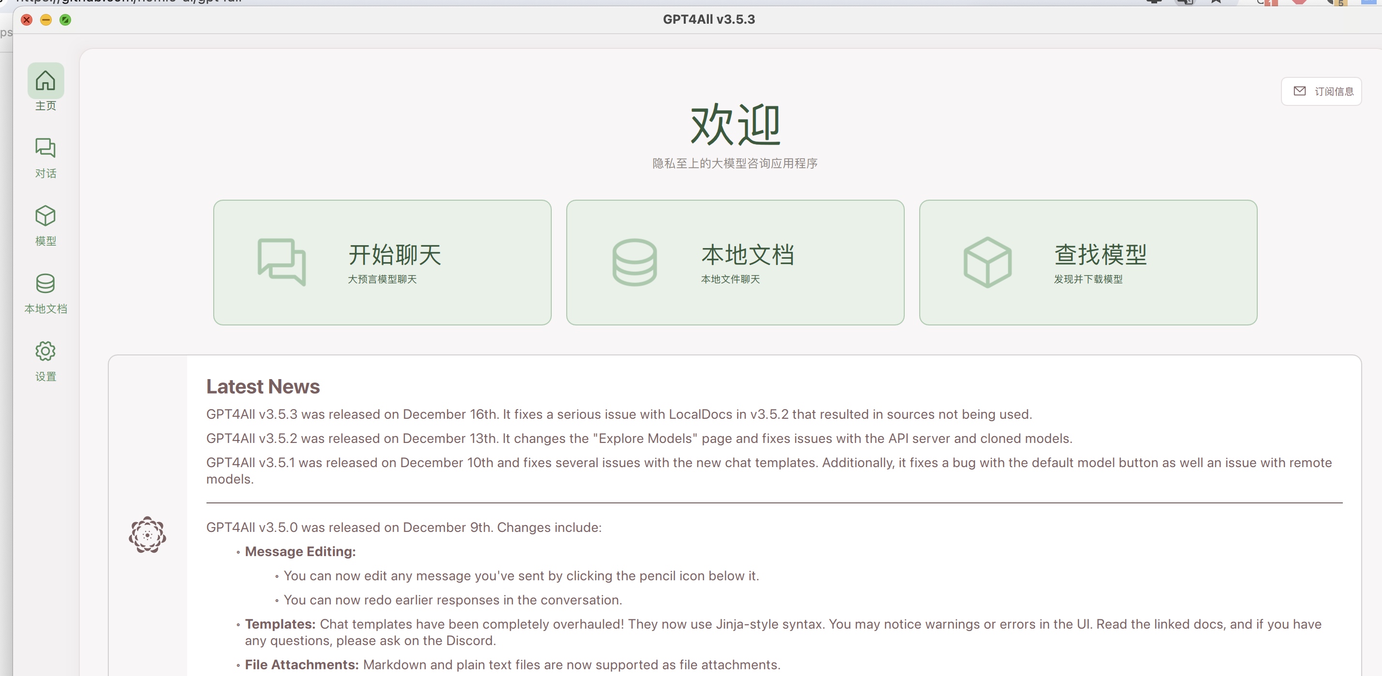Open the 设置 settings gear icon
The width and height of the screenshot is (1382, 676).
point(45,352)
